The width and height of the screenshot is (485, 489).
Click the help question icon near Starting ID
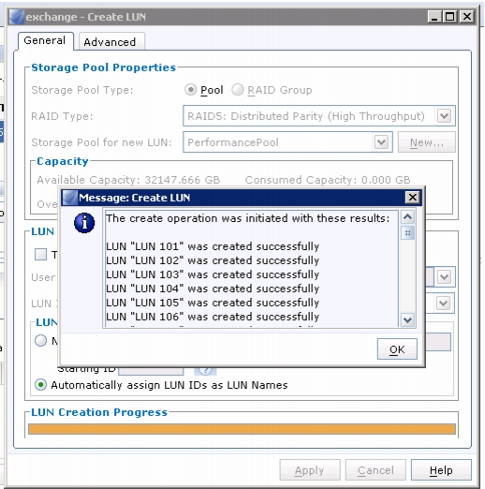tap(205, 371)
